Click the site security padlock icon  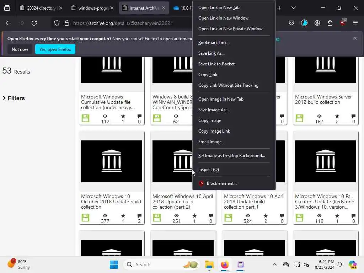[x=67, y=23]
